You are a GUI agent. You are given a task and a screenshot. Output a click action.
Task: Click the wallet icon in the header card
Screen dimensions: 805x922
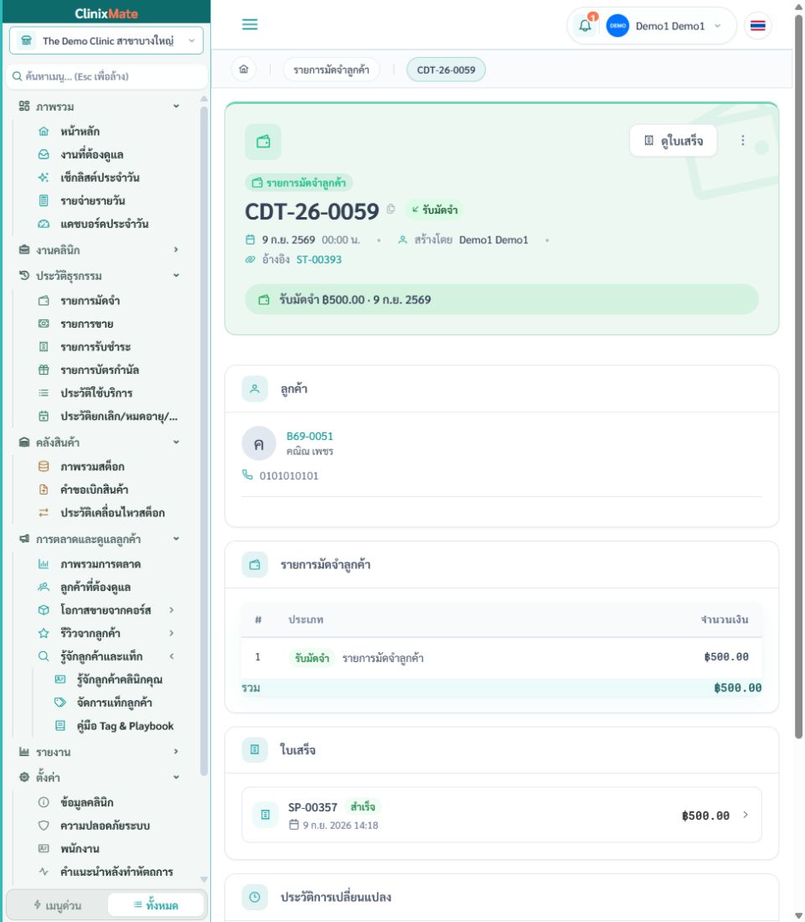click(263, 142)
